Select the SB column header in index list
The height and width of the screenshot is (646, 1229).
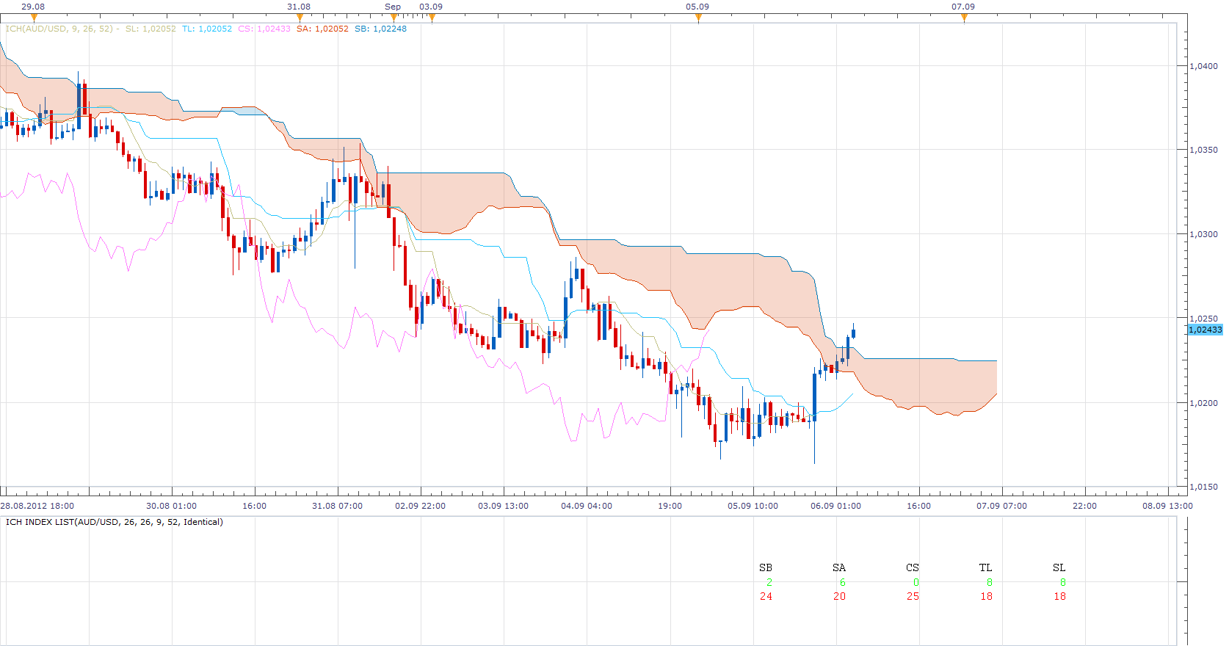coord(766,567)
